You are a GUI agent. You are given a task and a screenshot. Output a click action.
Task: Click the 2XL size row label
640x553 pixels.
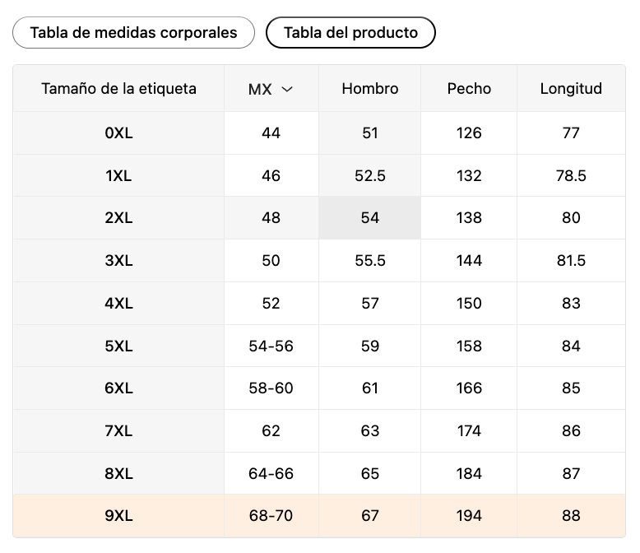118,218
